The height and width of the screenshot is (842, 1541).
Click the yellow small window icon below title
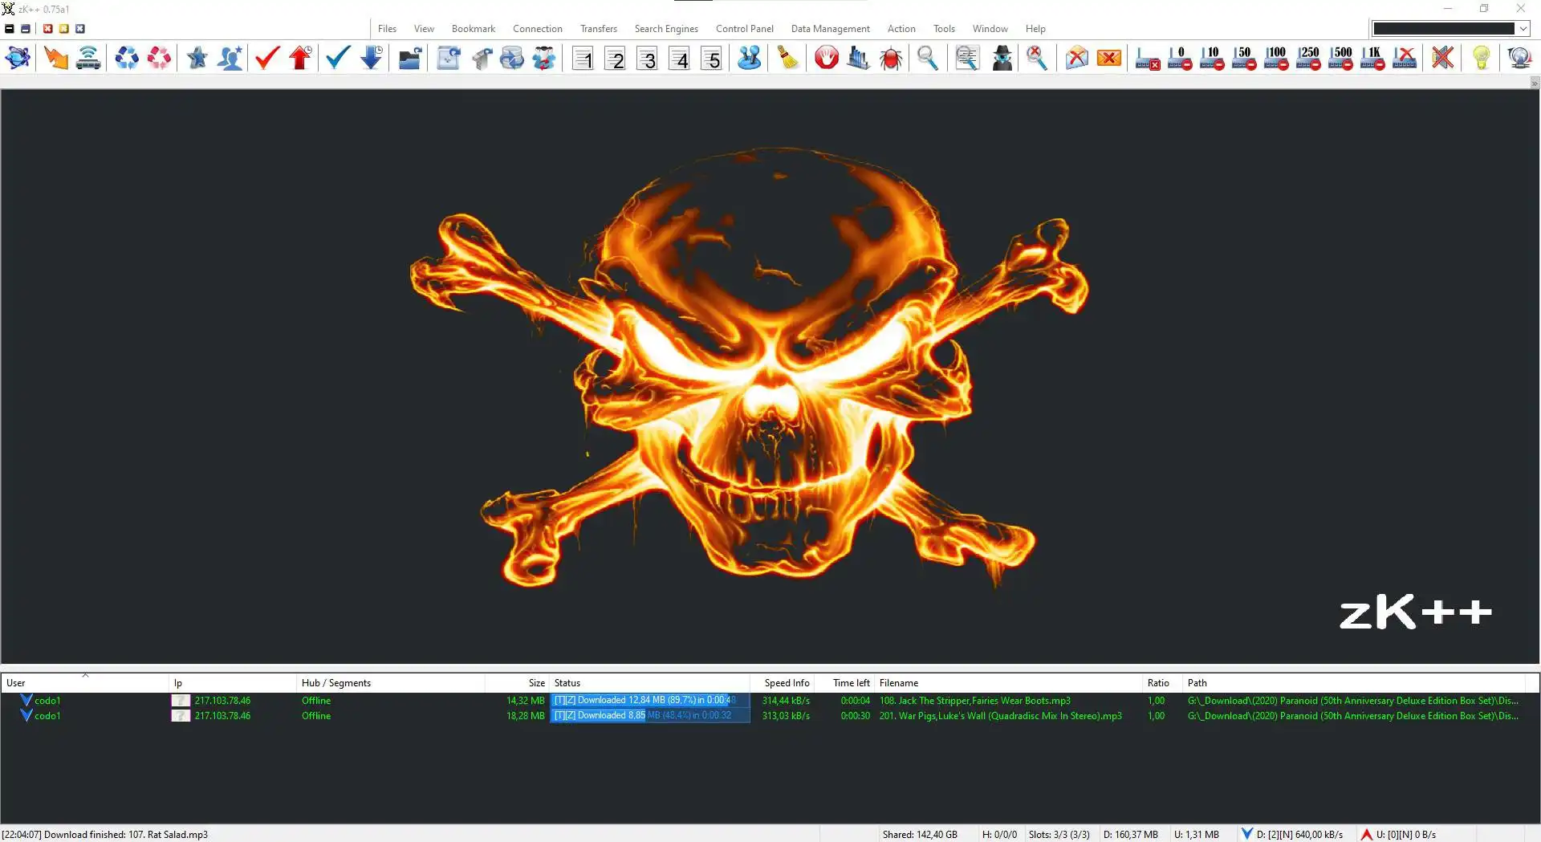[x=63, y=29]
